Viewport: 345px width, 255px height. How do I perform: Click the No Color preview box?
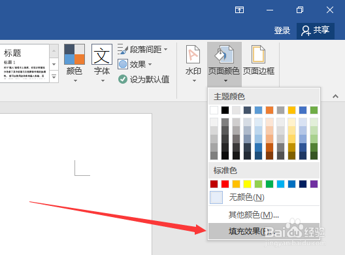tap(216, 197)
